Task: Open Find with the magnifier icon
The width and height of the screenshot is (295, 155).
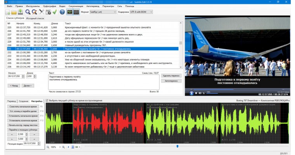Action: (x=28, y=12)
